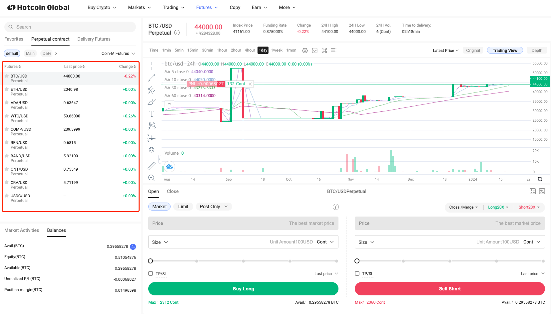Open the Coin-M Futures dropdown

pos(118,54)
